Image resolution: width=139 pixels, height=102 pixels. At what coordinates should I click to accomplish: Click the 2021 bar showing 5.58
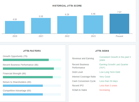pyautogui.click(x=41, y=26)
